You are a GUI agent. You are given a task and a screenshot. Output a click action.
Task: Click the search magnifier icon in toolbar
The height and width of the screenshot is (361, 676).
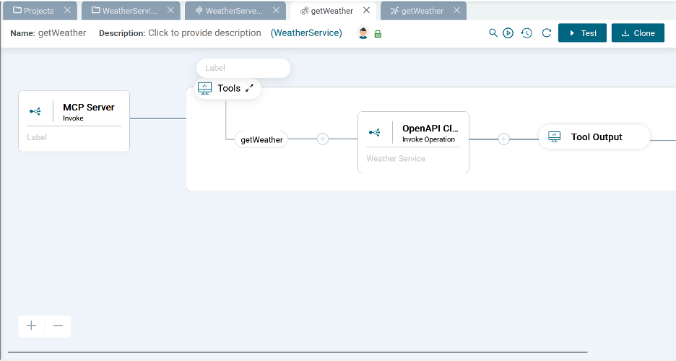point(493,33)
